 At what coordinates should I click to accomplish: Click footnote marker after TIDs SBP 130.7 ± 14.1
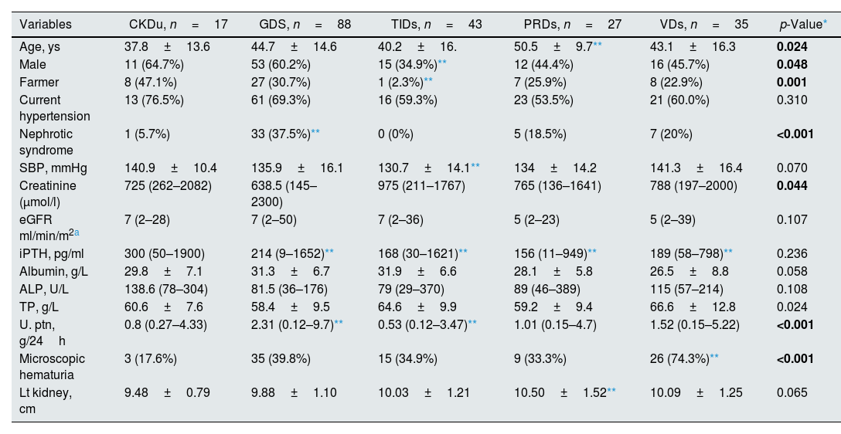(475, 166)
